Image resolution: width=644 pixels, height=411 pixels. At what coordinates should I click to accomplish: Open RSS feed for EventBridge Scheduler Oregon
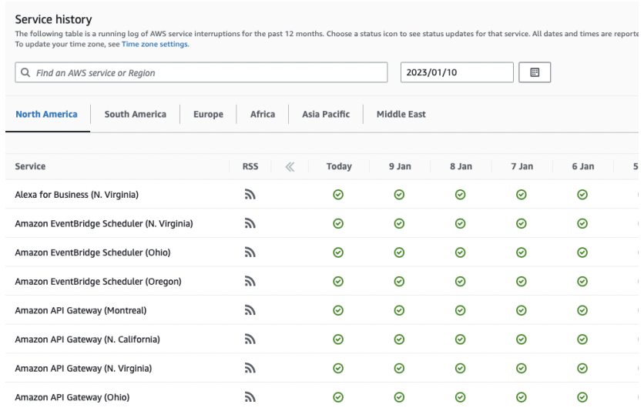250,282
